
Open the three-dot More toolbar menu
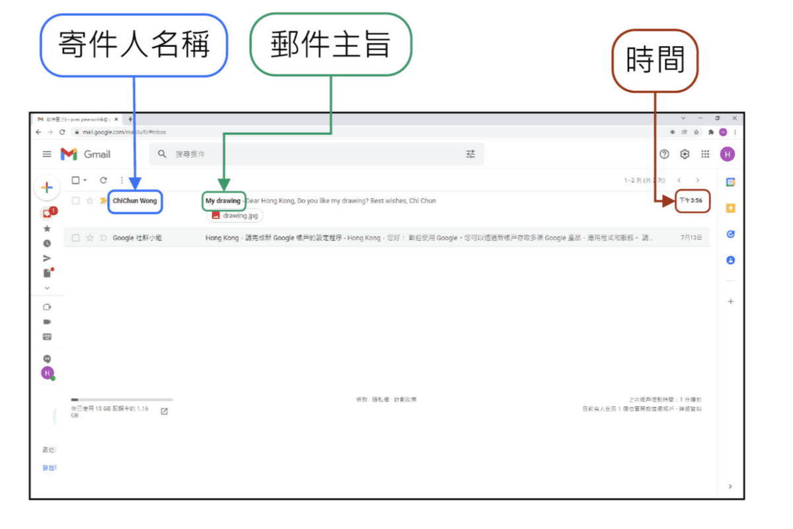tap(122, 180)
